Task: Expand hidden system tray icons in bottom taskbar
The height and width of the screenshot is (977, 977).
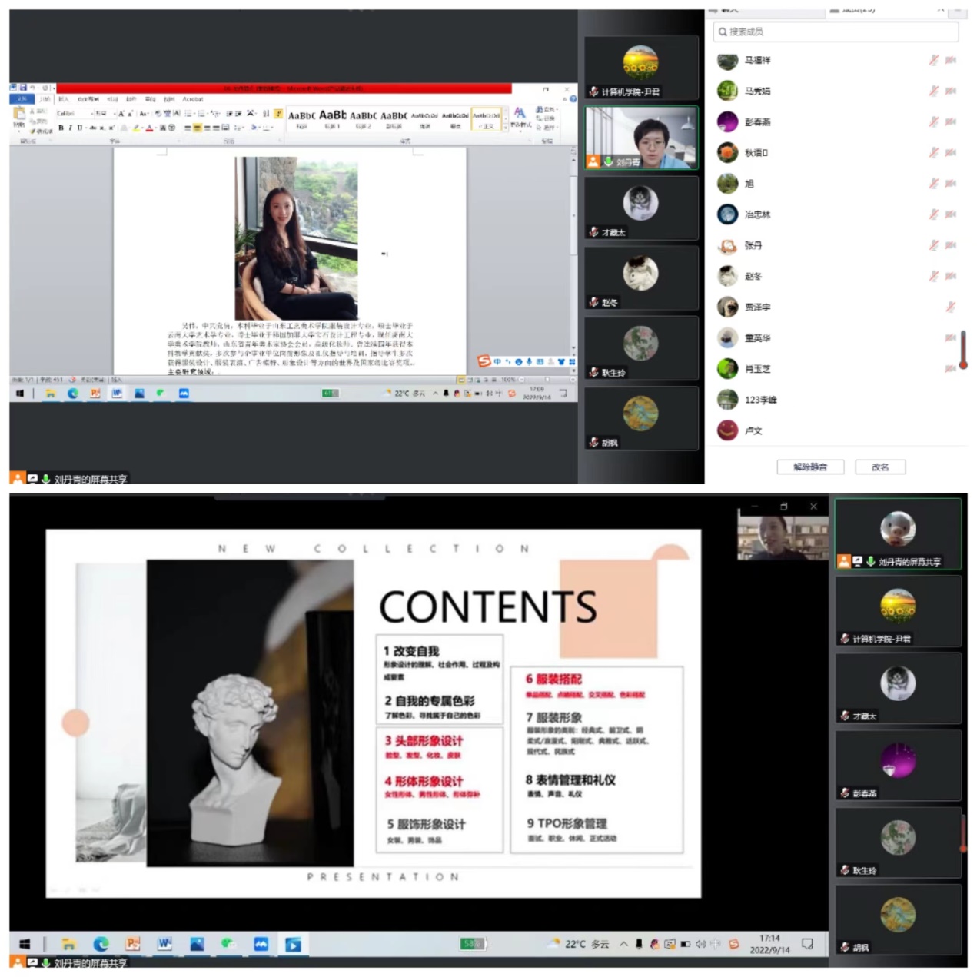Action: click(x=623, y=944)
